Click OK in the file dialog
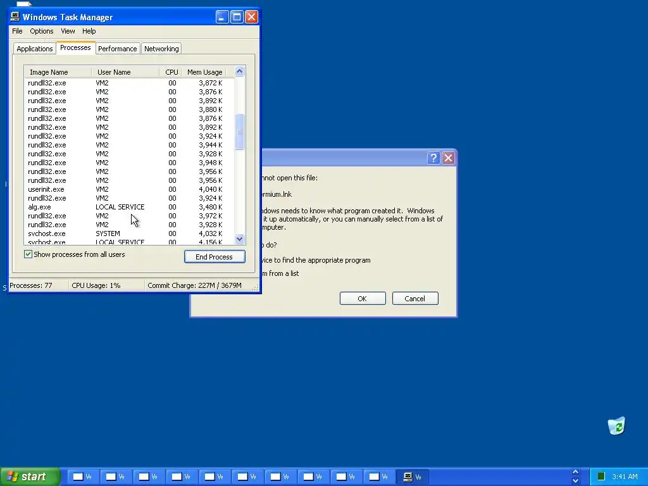This screenshot has width=648, height=486. tap(363, 299)
